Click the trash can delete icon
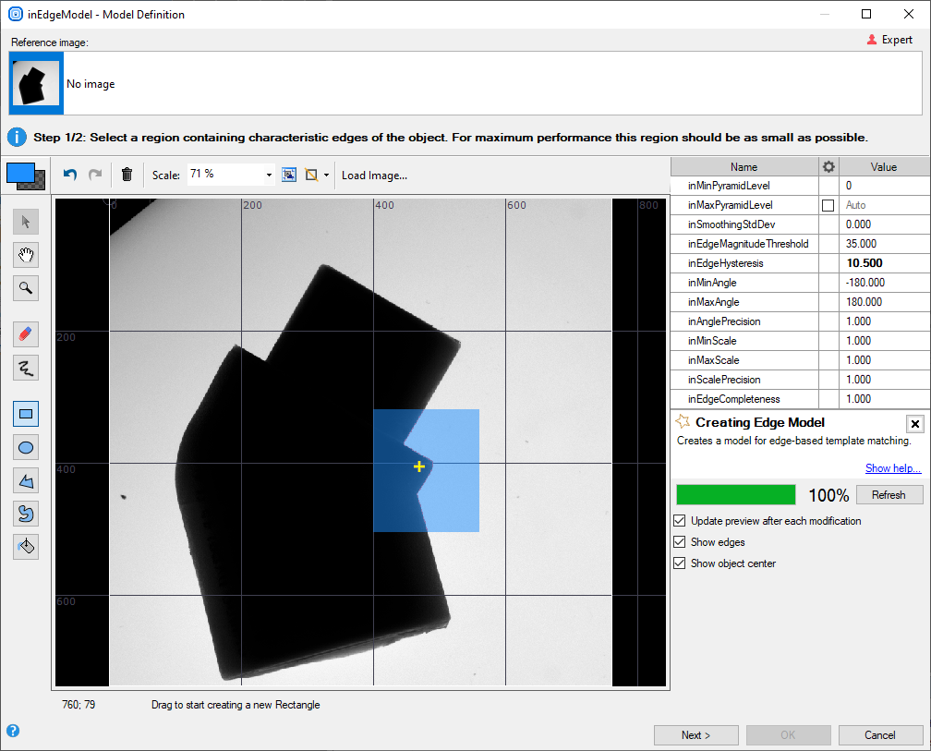Image resolution: width=931 pixels, height=751 pixels. click(x=127, y=175)
